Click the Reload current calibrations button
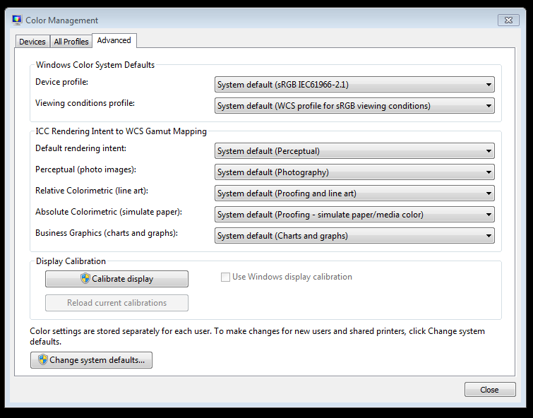Image resolution: width=533 pixels, height=418 pixels. pyautogui.click(x=116, y=303)
